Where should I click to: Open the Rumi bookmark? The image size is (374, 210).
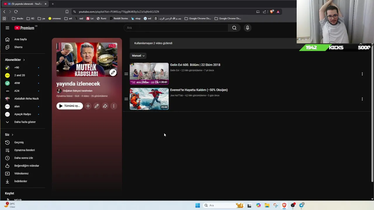click(x=101, y=18)
